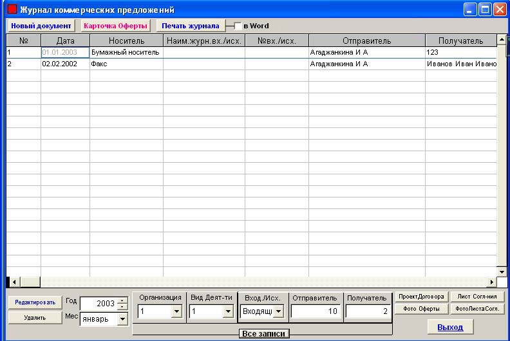The width and height of the screenshot is (510, 341).
Task: Click the ФотоЛистаСогл. button
Action: point(477,309)
